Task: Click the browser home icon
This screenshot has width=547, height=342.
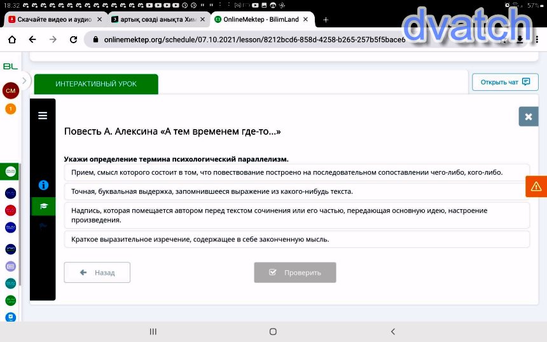Action: (x=12, y=39)
